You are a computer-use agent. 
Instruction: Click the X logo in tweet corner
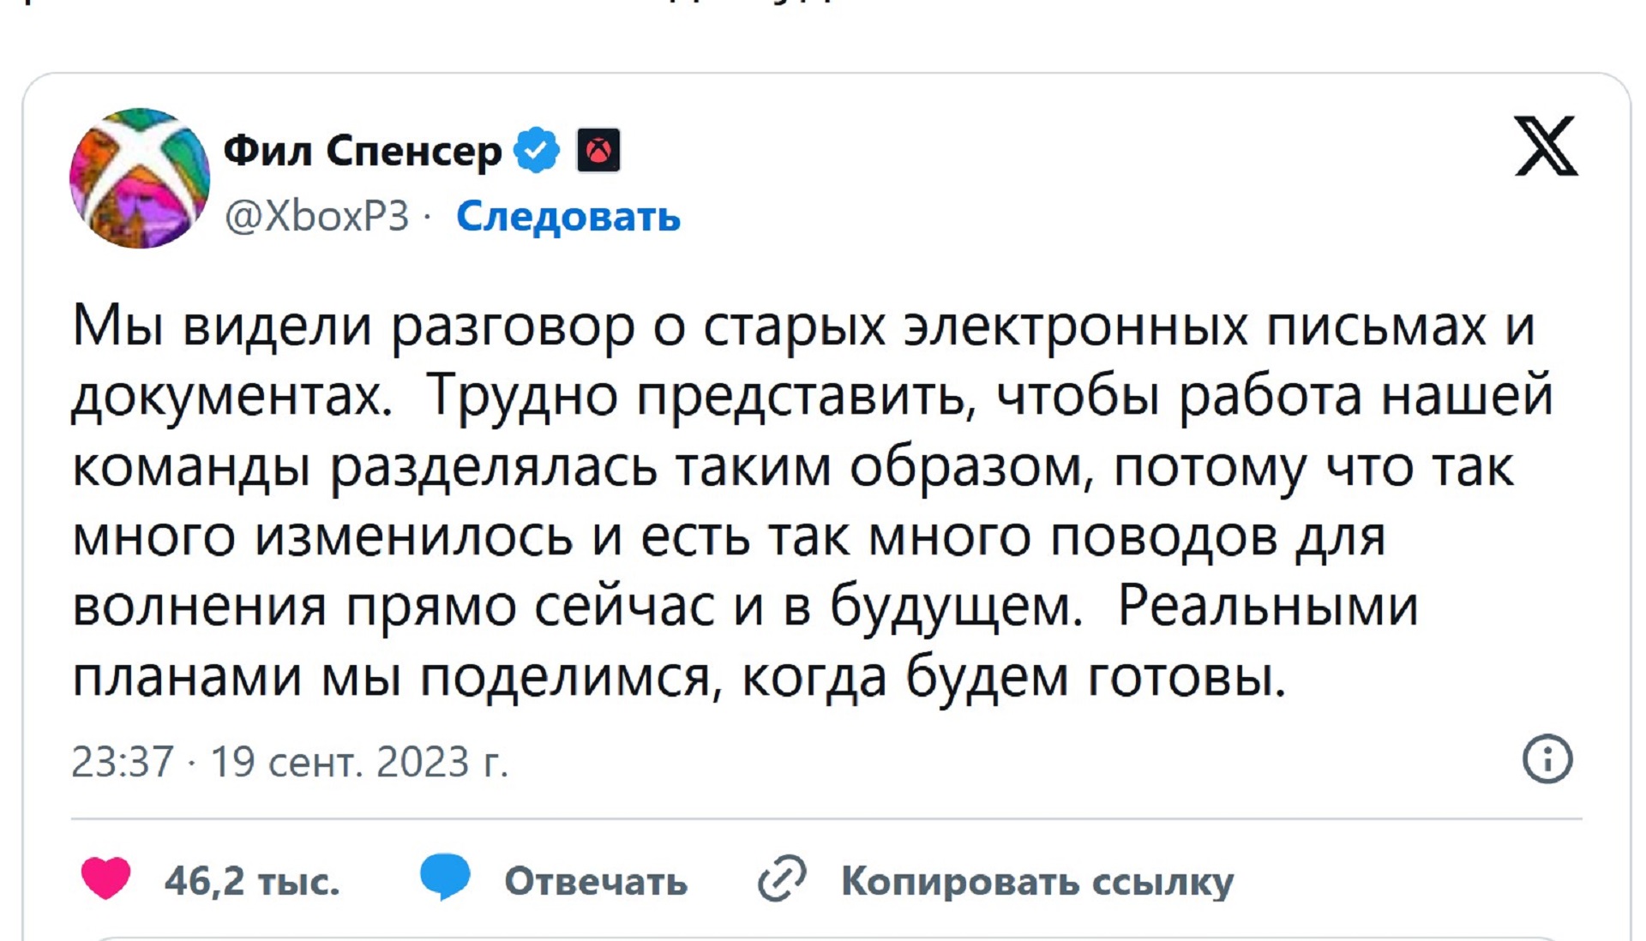1546,147
